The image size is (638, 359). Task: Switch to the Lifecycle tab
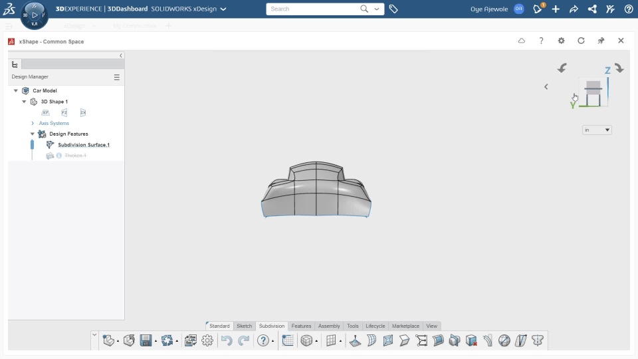[375, 326]
